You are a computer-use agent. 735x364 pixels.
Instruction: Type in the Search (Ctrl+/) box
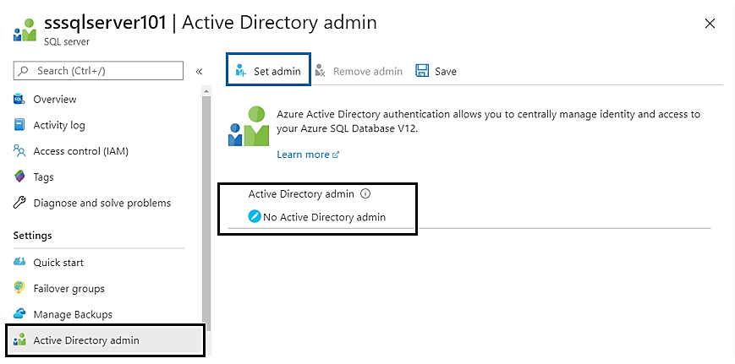point(101,71)
